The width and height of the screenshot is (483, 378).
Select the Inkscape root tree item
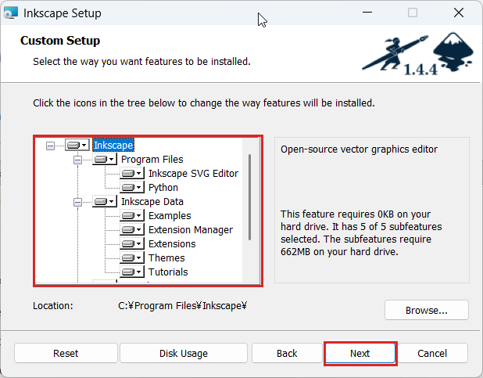point(113,145)
